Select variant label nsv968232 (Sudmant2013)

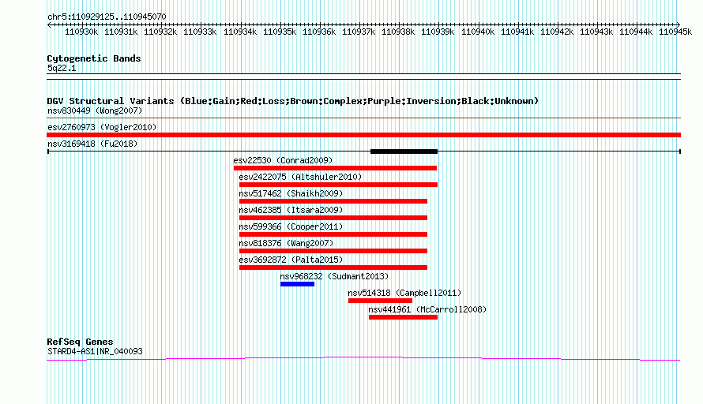334,276
